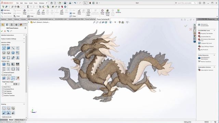
Task: Click the Paint Relax tool
Action: (x=79, y=12)
